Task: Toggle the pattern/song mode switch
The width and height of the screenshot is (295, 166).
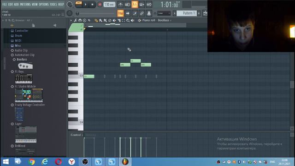Action: click(79, 4)
